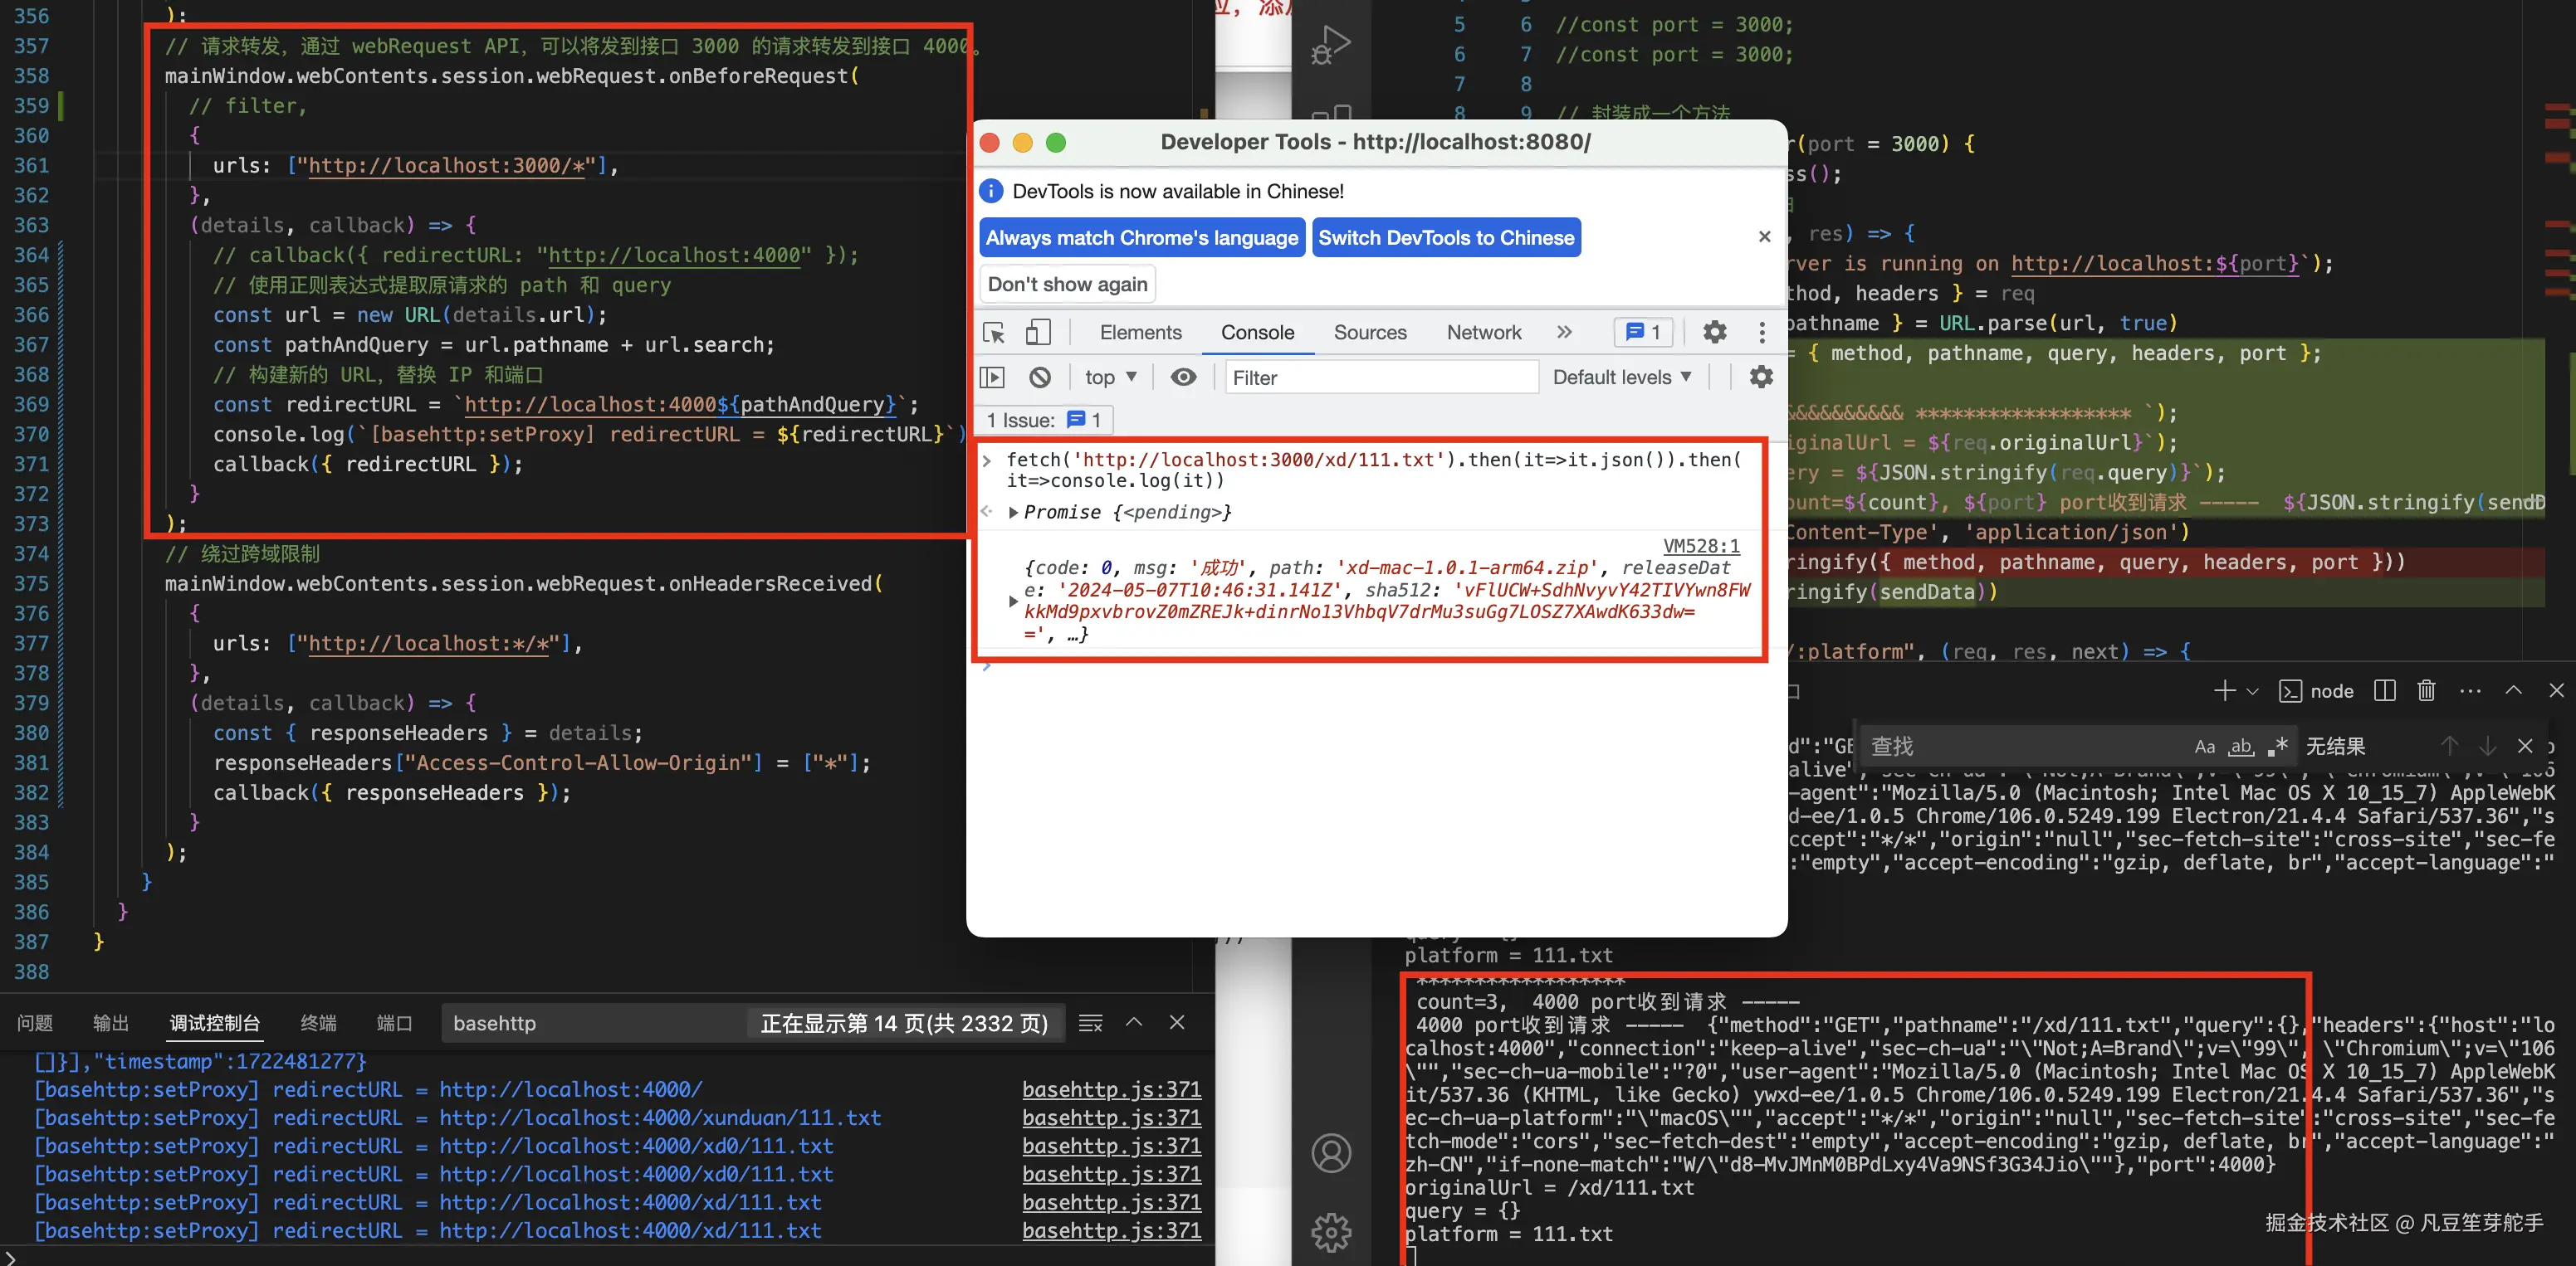Expand the logged response object

coord(1014,601)
